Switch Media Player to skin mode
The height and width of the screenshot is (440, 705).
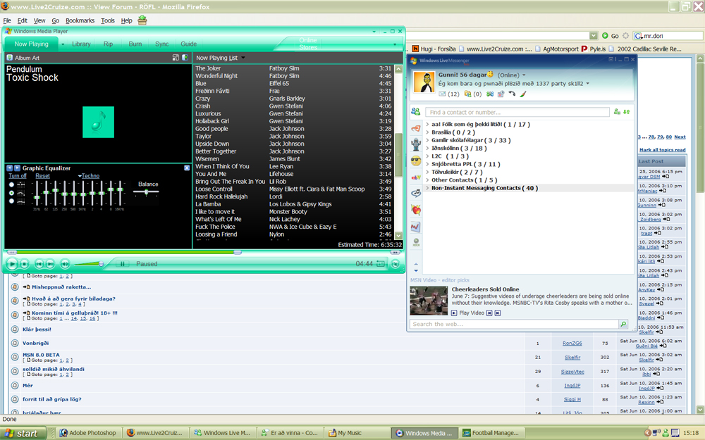396,264
